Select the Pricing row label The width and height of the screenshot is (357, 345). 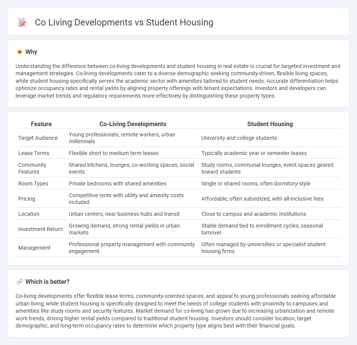point(27,199)
